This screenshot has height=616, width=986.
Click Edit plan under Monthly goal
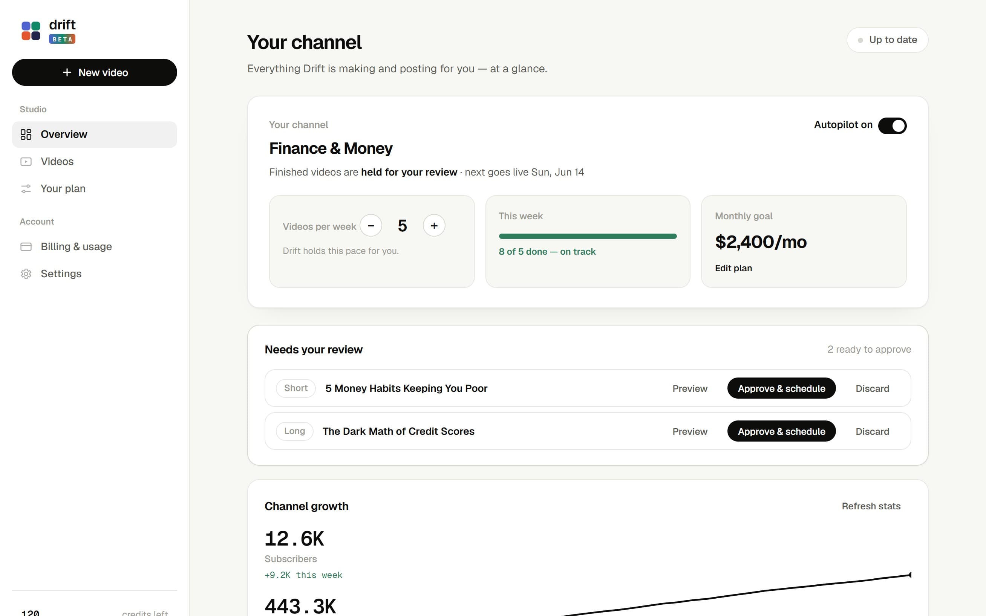733,268
